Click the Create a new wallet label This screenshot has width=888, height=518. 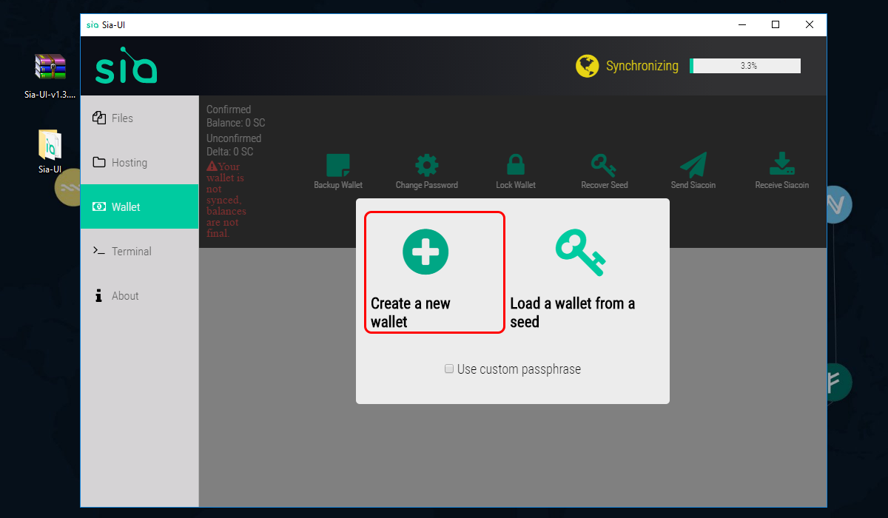click(x=411, y=312)
